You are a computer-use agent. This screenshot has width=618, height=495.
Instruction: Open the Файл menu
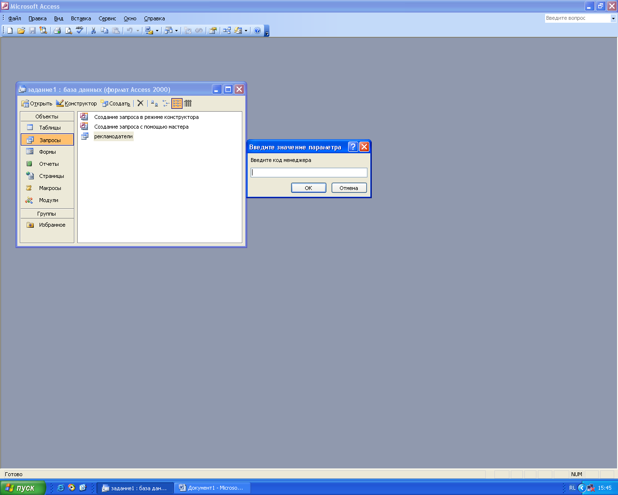[14, 18]
